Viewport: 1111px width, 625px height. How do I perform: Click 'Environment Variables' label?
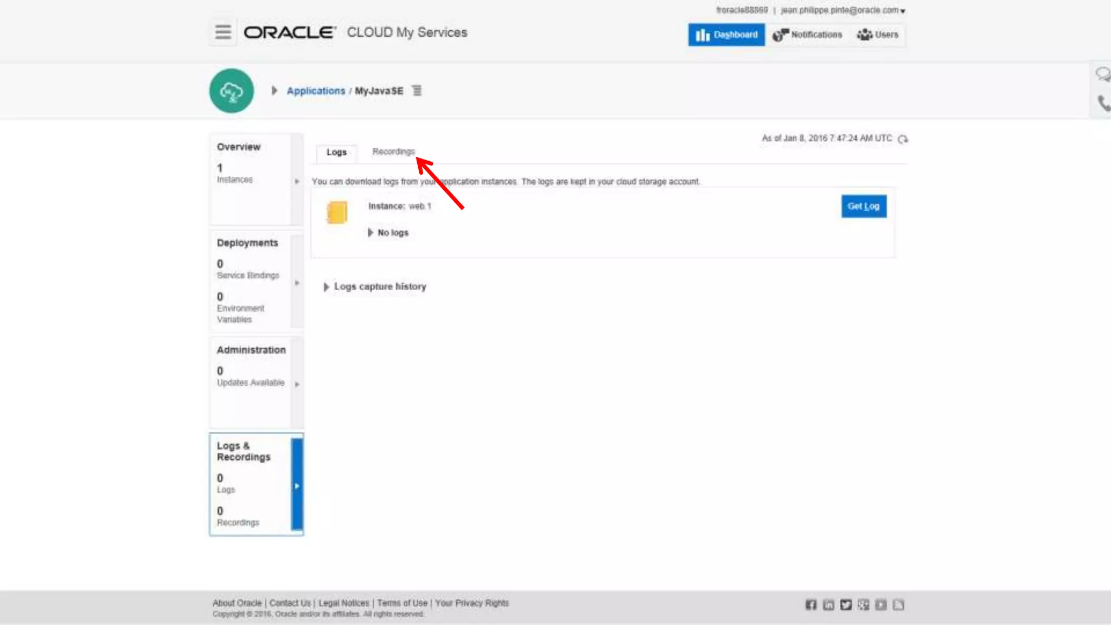click(240, 314)
